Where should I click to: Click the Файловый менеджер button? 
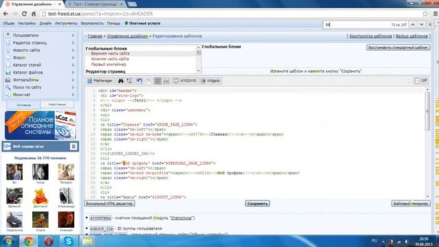coord(411,204)
